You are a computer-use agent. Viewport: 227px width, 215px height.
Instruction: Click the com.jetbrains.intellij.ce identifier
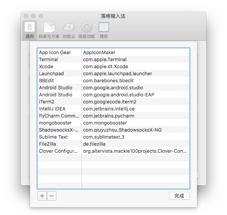(109, 109)
